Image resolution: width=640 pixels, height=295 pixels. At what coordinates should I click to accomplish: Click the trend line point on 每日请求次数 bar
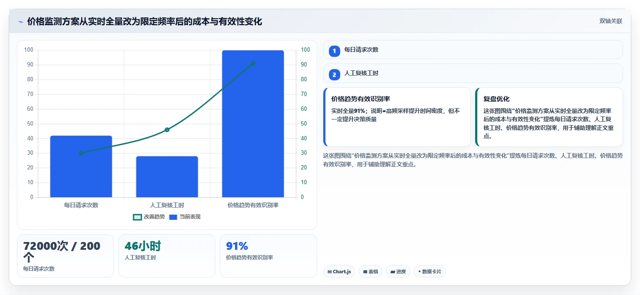tap(81, 153)
